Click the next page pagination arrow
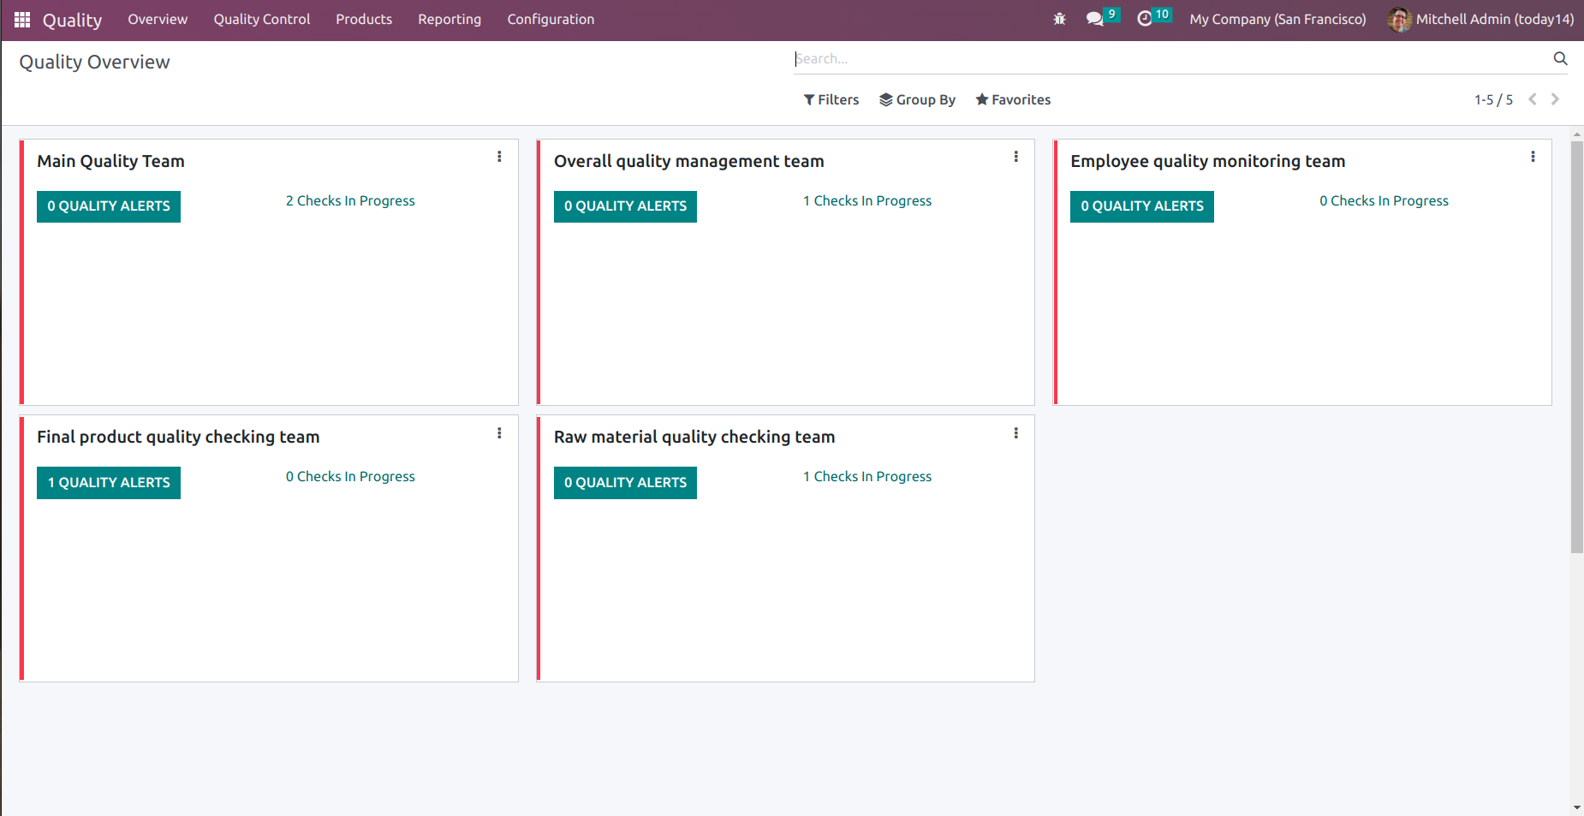The height and width of the screenshot is (816, 1584). coord(1556,99)
